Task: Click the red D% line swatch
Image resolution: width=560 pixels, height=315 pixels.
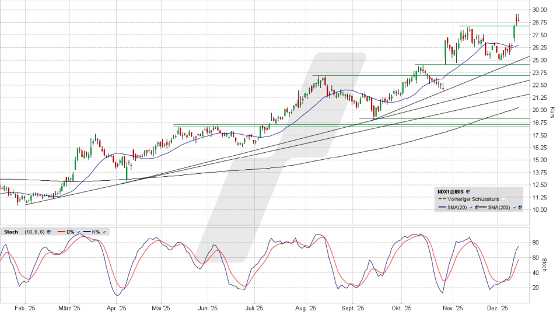Action: pos(61,232)
